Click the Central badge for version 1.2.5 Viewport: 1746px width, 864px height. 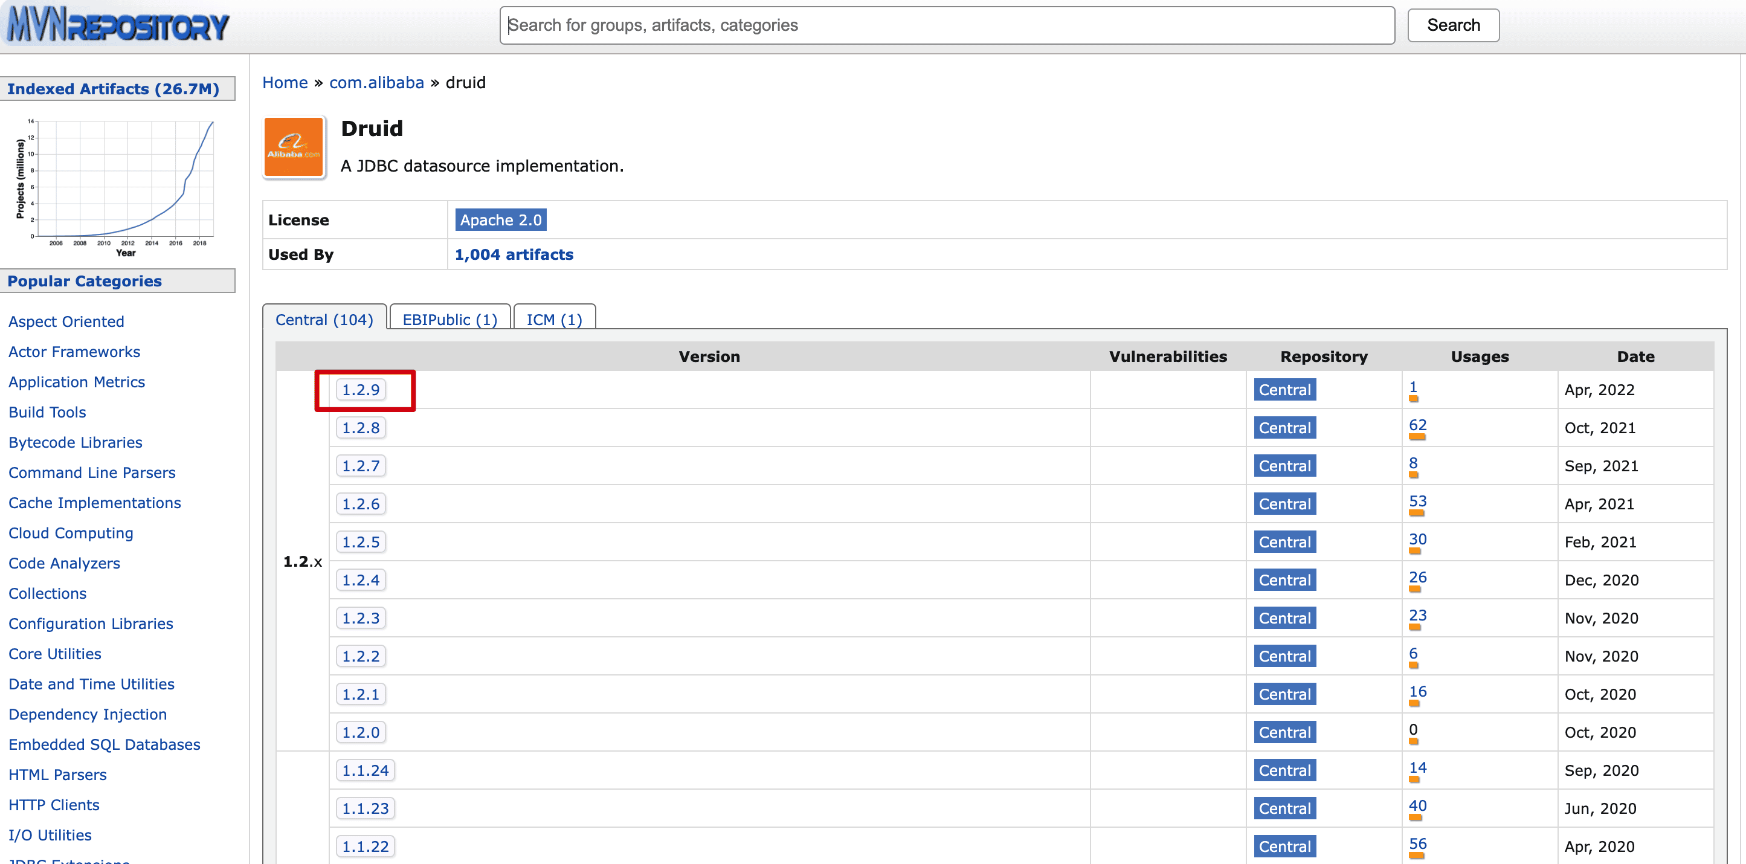coord(1284,542)
